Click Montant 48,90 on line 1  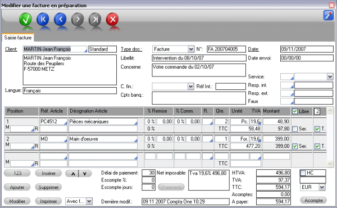pos(276,121)
